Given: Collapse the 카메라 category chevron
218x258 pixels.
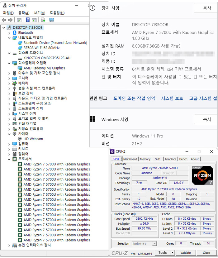Looking at the screenshot, I should coord(9,134).
